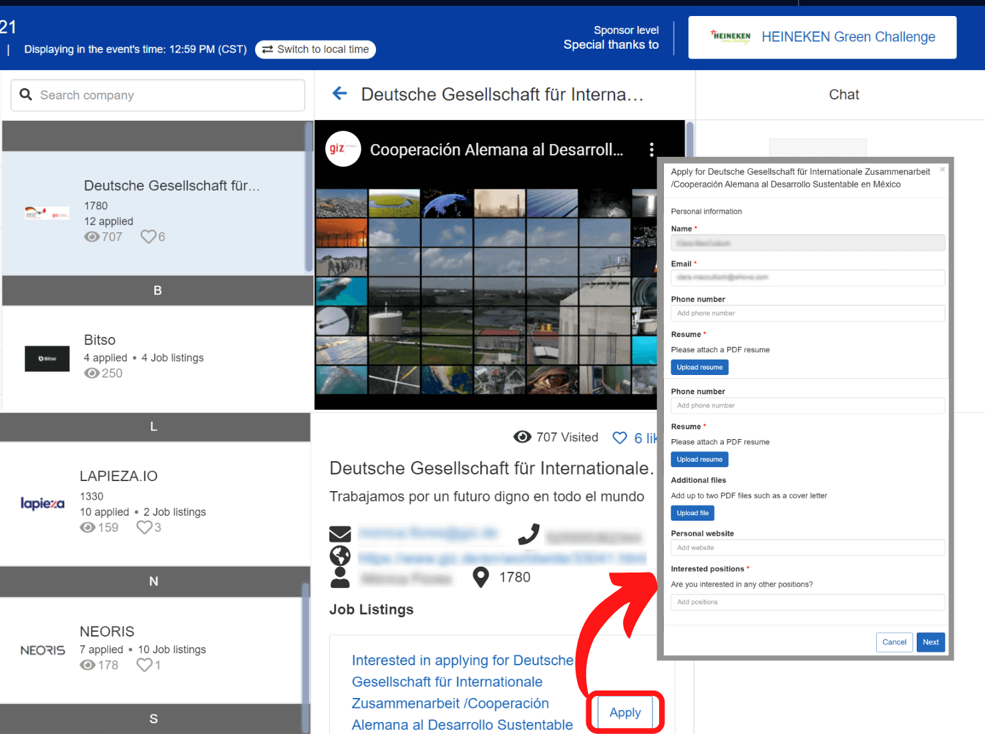This screenshot has width=985, height=734.
Task: Click Next in the application form
Action: (x=930, y=642)
